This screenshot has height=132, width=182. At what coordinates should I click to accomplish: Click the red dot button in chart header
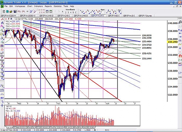point(6,19)
